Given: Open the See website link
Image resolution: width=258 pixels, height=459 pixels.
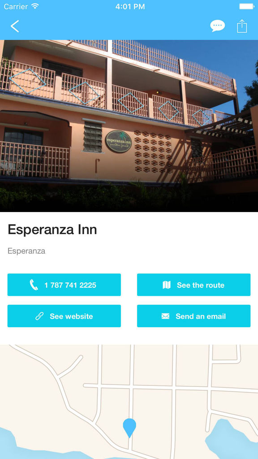Looking at the screenshot, I should [64, 316].
